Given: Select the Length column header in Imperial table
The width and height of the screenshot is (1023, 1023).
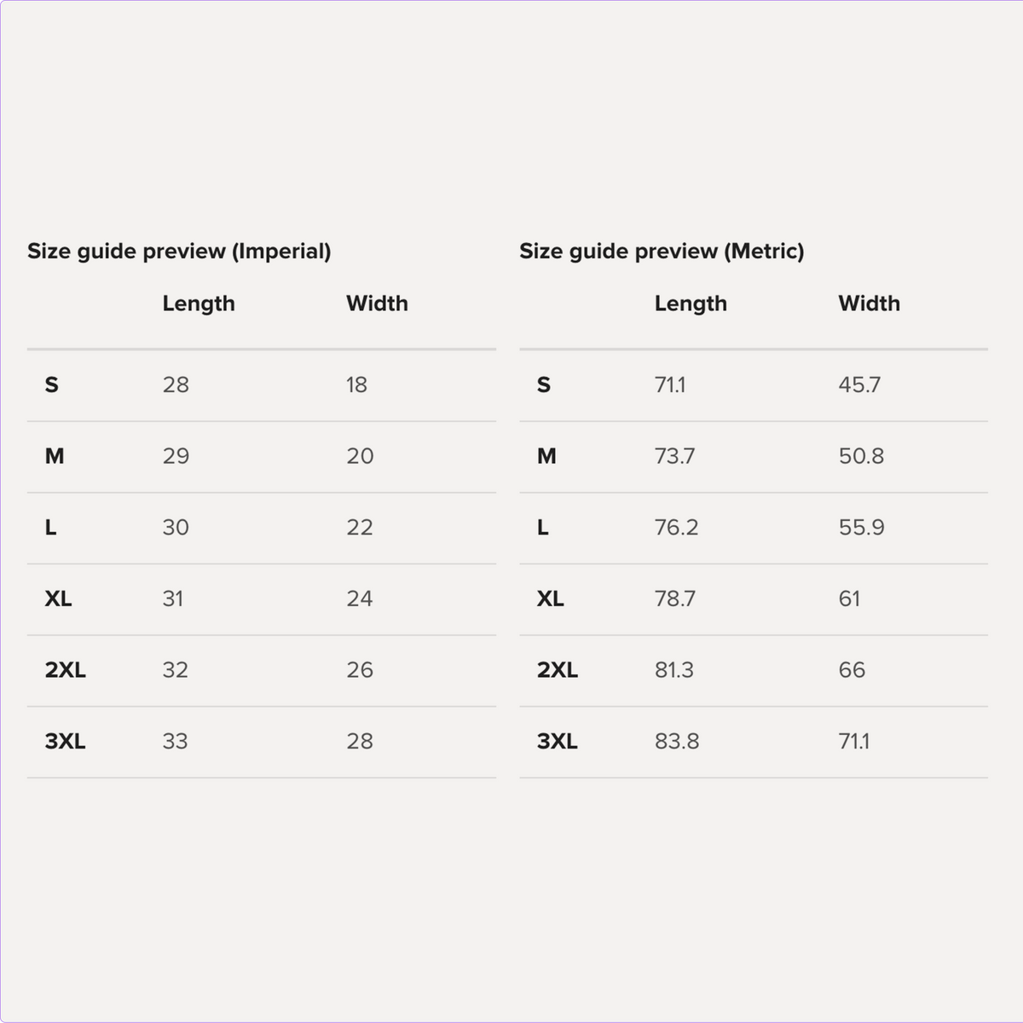Looking at the screenshot, I should click(199, 303).
